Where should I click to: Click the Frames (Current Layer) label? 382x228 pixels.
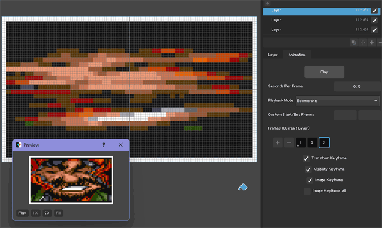[289, 128]
